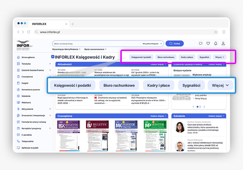Bookmark page with the star icon

216,32
